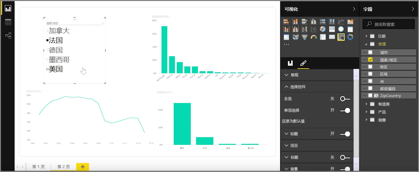This screenshot has height=172, width=419.
Task: Collapse the 字段 pane
Action: pos(413,9)
